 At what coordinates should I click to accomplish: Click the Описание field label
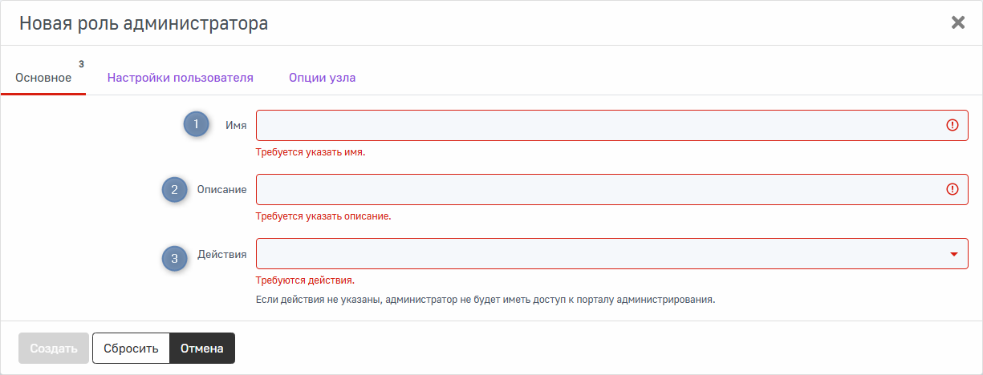(x=221, y=190)
